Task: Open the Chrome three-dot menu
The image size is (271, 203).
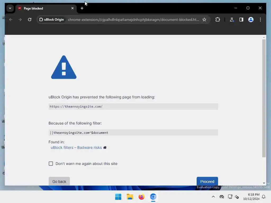Action: pyautogui.click(x=260, y=20)
